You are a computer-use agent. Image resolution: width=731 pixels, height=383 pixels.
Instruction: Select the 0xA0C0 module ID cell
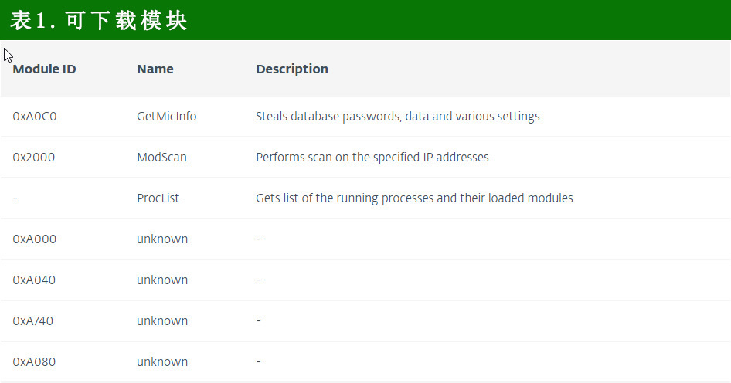click(x=35, y=117)
